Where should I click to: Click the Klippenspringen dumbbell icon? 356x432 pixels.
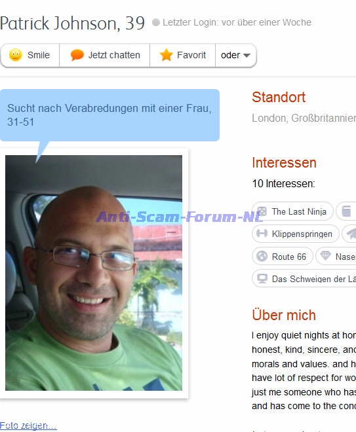click(262, 234)
